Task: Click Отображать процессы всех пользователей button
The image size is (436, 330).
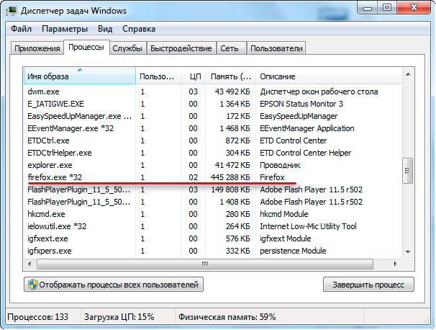Action: (114, 285)
